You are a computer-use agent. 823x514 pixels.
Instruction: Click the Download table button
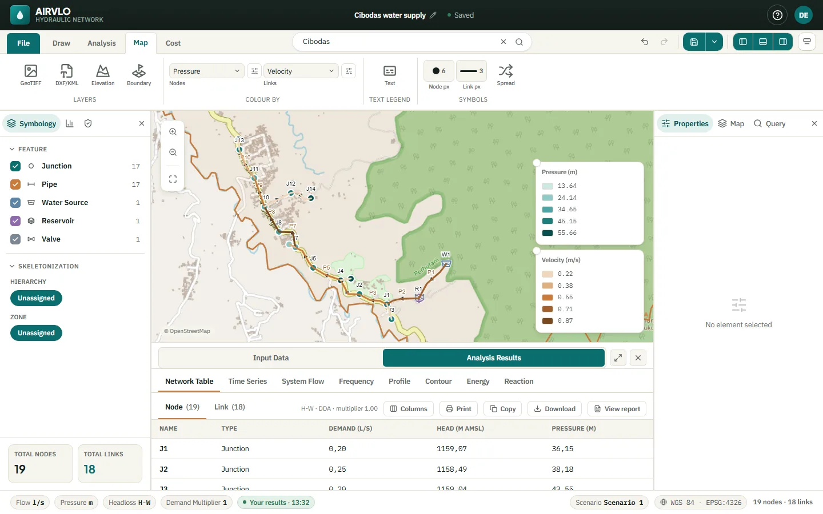554,409
